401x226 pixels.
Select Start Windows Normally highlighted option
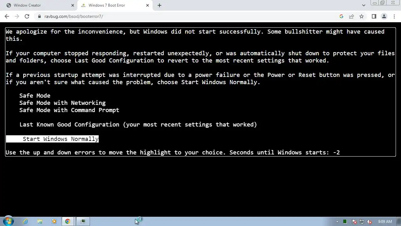(52, 139)
